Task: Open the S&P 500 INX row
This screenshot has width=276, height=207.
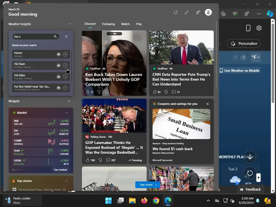Action: (41, 122)
